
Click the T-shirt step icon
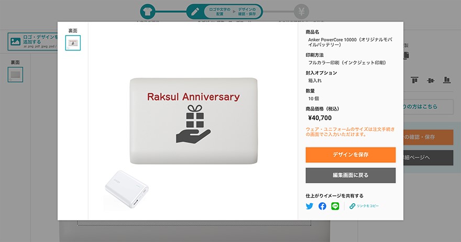(x=148, y=12)
